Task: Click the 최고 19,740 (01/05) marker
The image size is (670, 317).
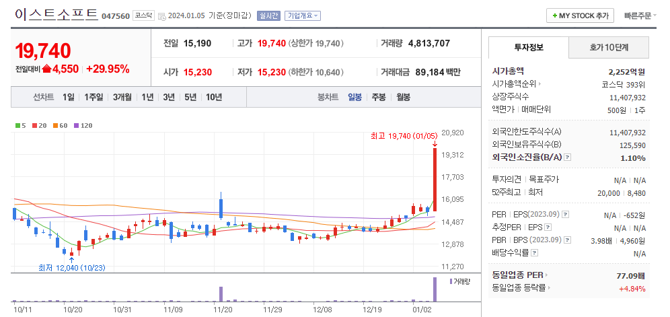Action: click(x=404, y=136)
